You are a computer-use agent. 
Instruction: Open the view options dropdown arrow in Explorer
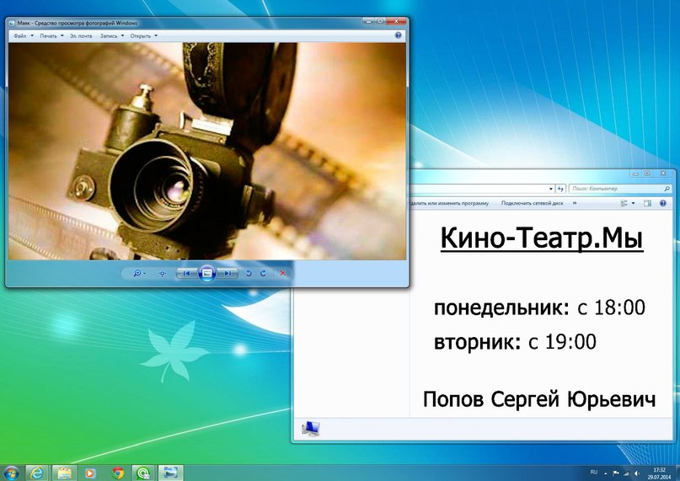(633, 203)
